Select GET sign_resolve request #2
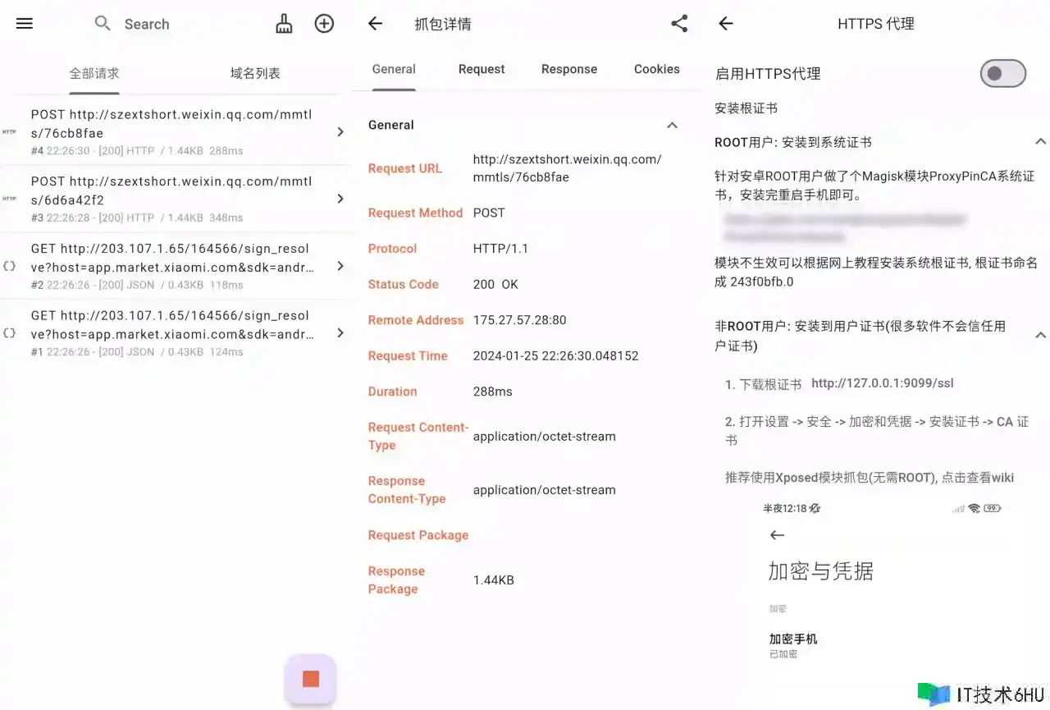 click(176, 266)
